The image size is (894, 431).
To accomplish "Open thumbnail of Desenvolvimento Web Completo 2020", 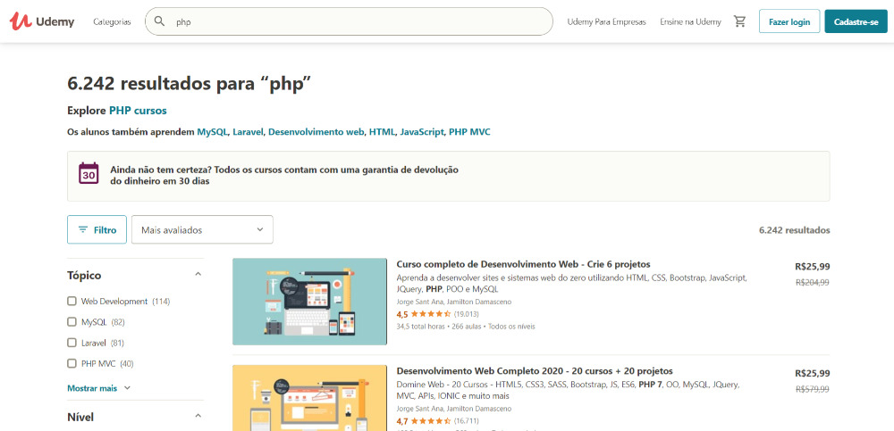I will 309,398.
